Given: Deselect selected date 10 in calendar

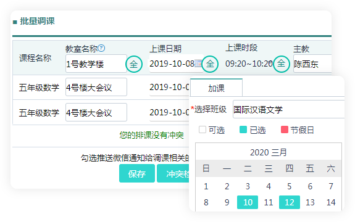Looking at the screenshot, I should pyautogui.click(x=248, y=202).
